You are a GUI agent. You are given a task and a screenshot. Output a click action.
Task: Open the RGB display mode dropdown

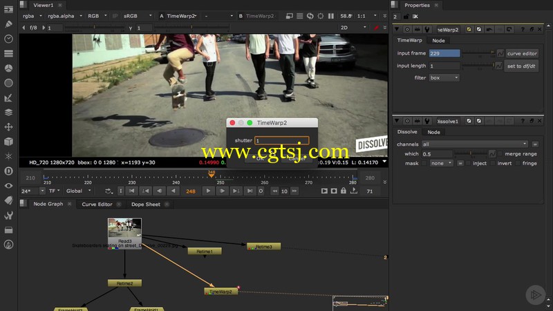[x=97, y=16]
